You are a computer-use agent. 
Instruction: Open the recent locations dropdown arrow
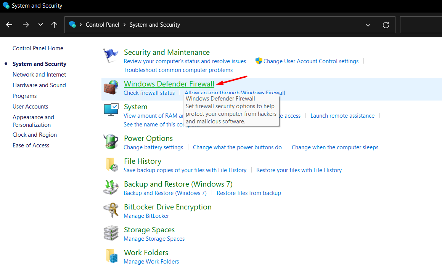(x=40, y=25)
